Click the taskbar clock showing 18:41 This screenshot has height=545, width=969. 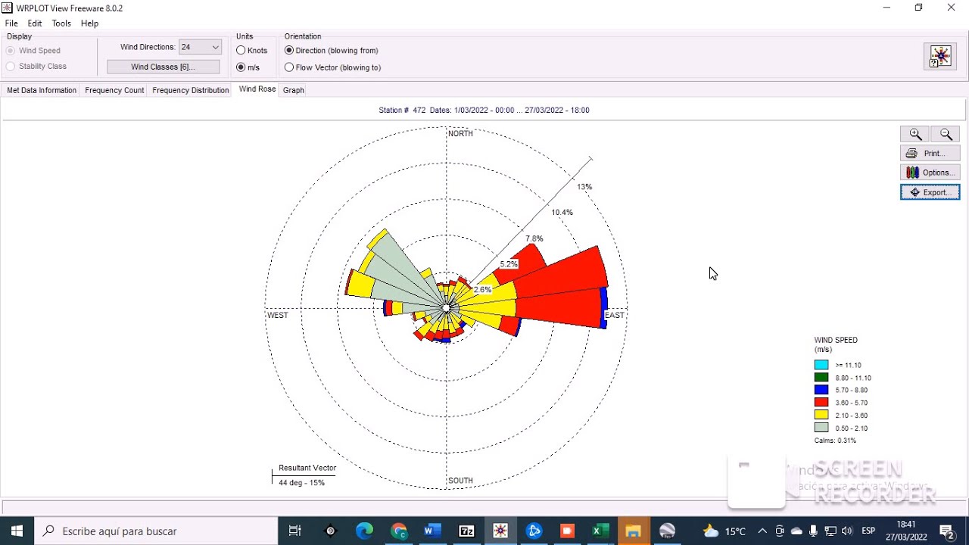click(x=906, y=531)
